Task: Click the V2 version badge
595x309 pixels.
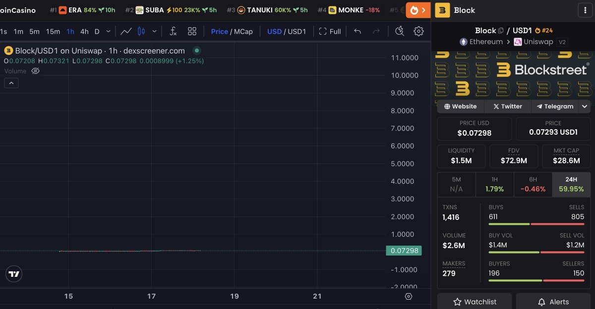Action: (562, 42)
